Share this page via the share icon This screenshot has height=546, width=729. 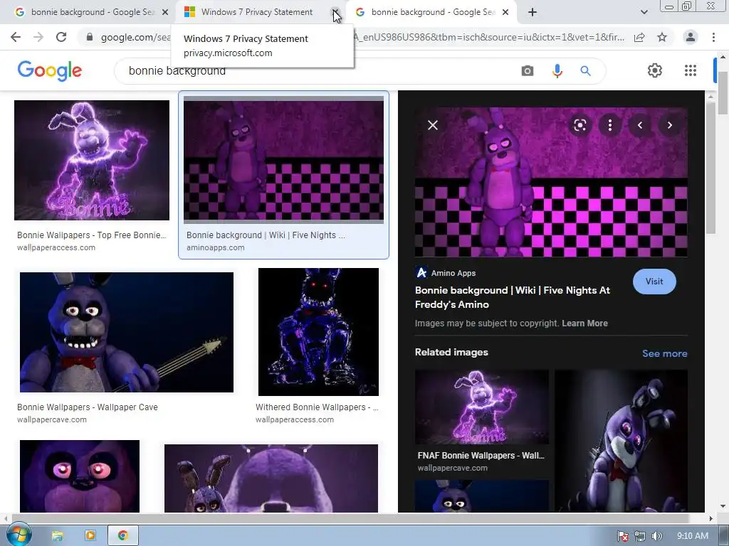pos(639,37)
